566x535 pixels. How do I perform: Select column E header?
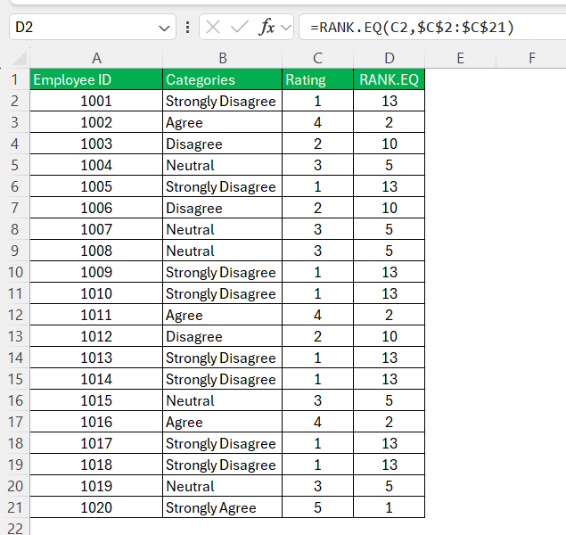[x=461, y=58]
